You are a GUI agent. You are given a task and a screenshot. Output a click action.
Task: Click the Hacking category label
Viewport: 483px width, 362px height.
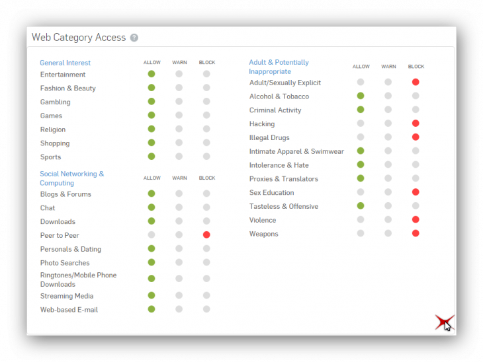262,124
